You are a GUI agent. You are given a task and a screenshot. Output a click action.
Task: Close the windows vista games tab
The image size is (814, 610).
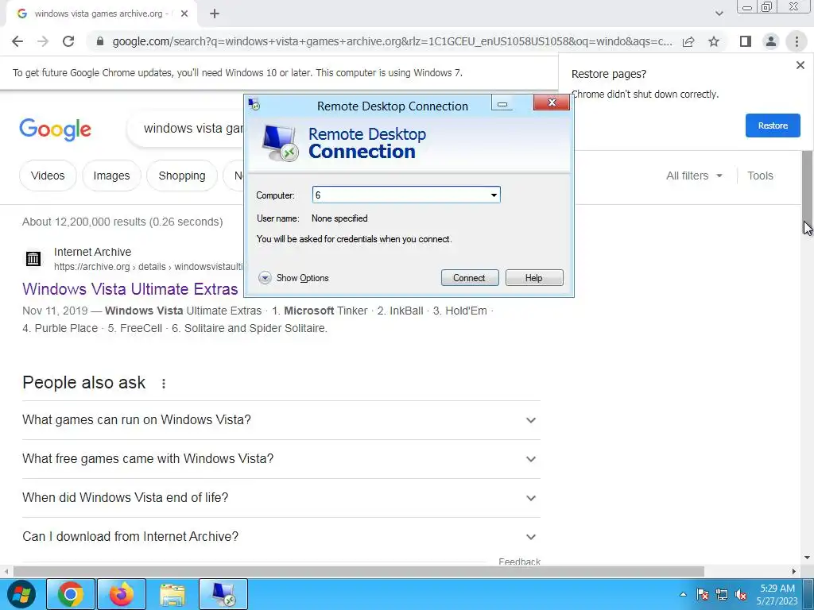pos(184,14)
